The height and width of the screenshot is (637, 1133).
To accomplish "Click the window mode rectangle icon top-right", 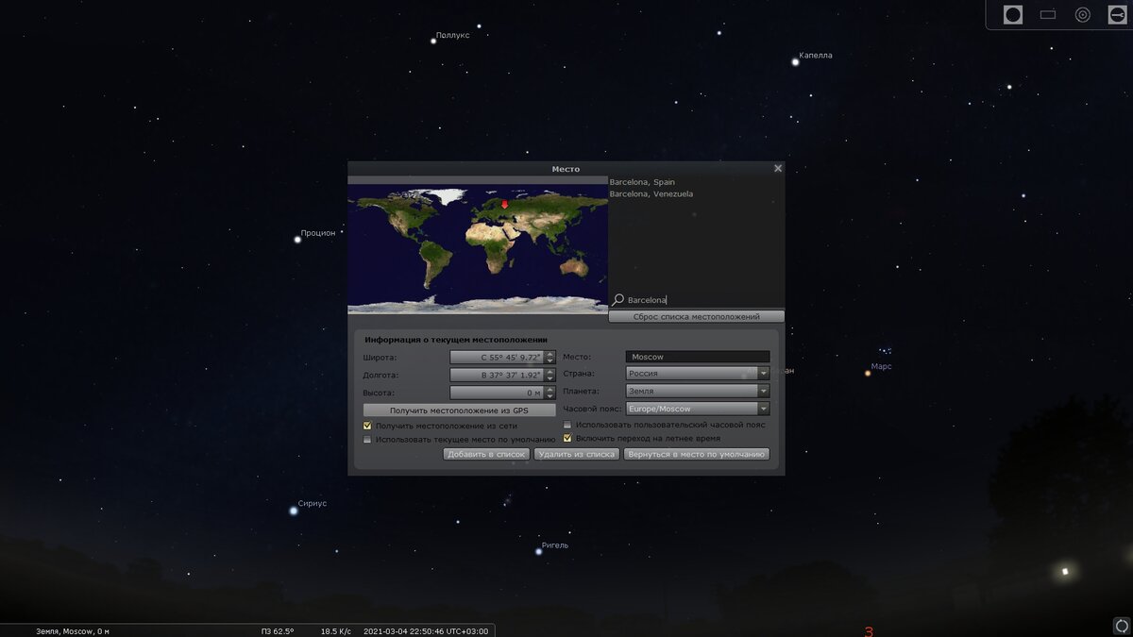I will [1047, 14].
